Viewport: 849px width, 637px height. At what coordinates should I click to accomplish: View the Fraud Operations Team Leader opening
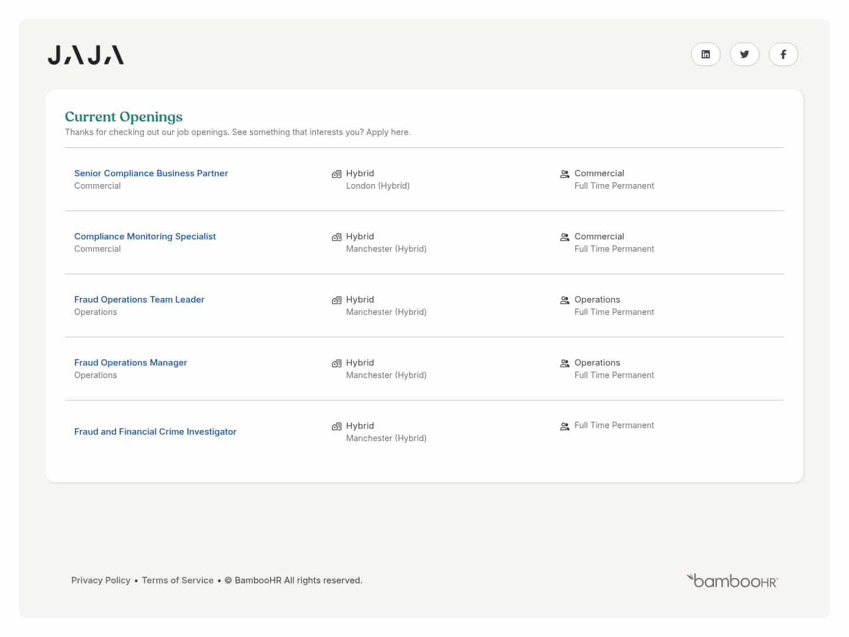coord(139,299)
